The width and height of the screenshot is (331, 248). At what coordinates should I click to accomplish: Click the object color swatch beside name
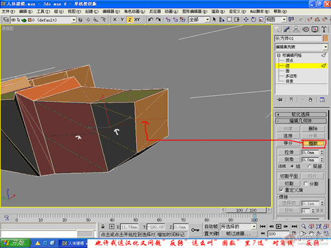[x=326, y=38]
